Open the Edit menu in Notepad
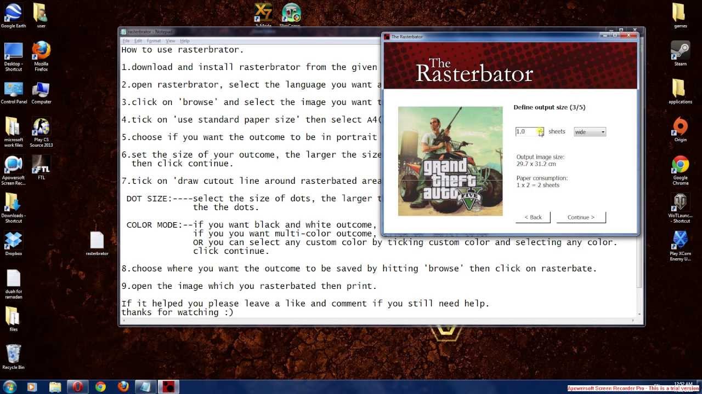The height and width of the screenshot is (394, 702). [138, 41]
